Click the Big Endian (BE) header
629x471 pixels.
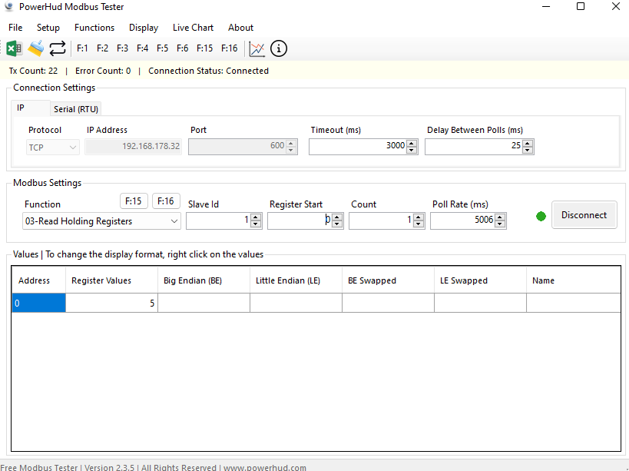(x=204, y=280)
